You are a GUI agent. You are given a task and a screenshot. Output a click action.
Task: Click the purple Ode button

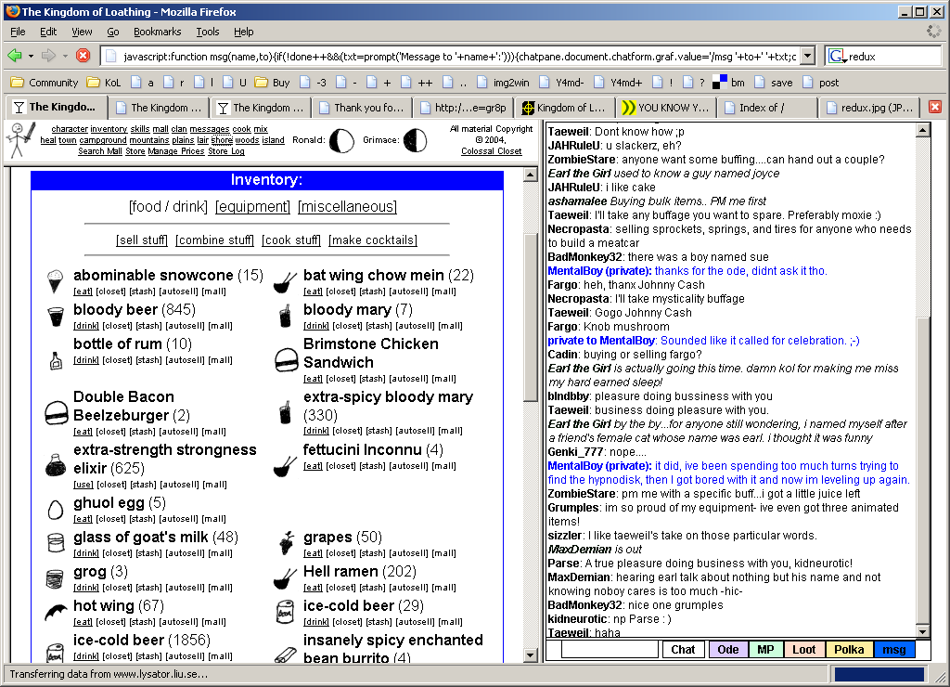point(727,650)
